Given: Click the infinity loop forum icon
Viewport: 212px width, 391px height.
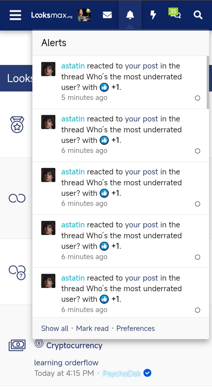Looking at the screenshot, I should (17, 199).
